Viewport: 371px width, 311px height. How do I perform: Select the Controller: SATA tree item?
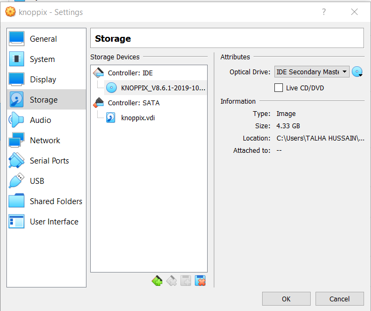coord(133,103)
